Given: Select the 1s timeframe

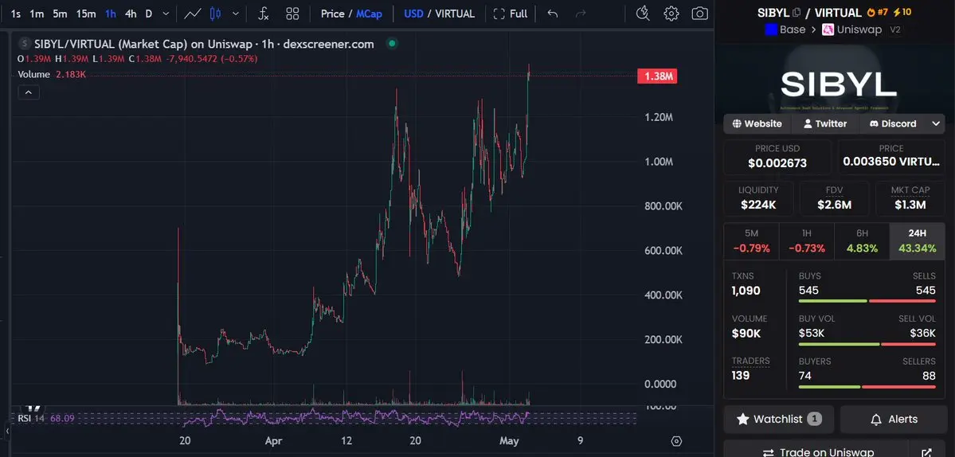Looking at the screenshot, I should (16, 14).
